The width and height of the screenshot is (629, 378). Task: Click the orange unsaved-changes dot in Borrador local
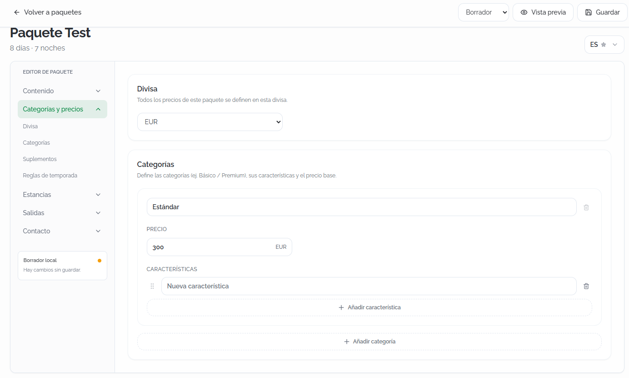click(x=100, y=261)
